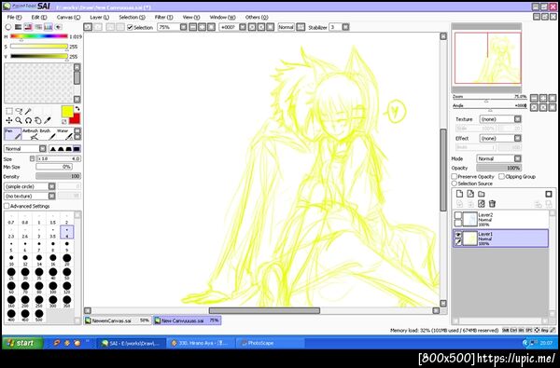560x368 pixels.
Task: Toggle the Selection checkbox in toolbar
Action: pyautogui.click(x=130, y=27)
